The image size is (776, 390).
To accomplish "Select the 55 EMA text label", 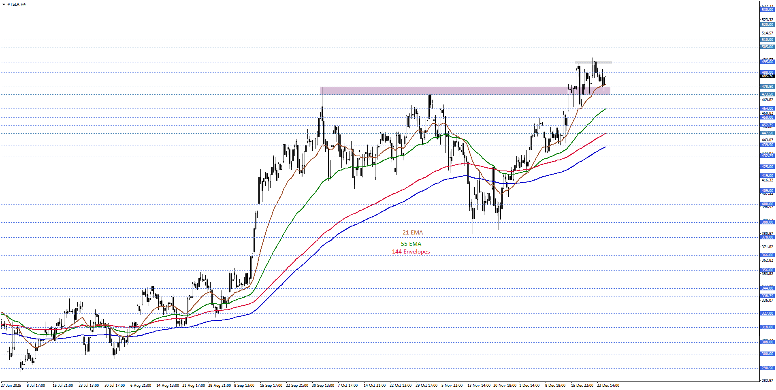I will click(411, 244).
